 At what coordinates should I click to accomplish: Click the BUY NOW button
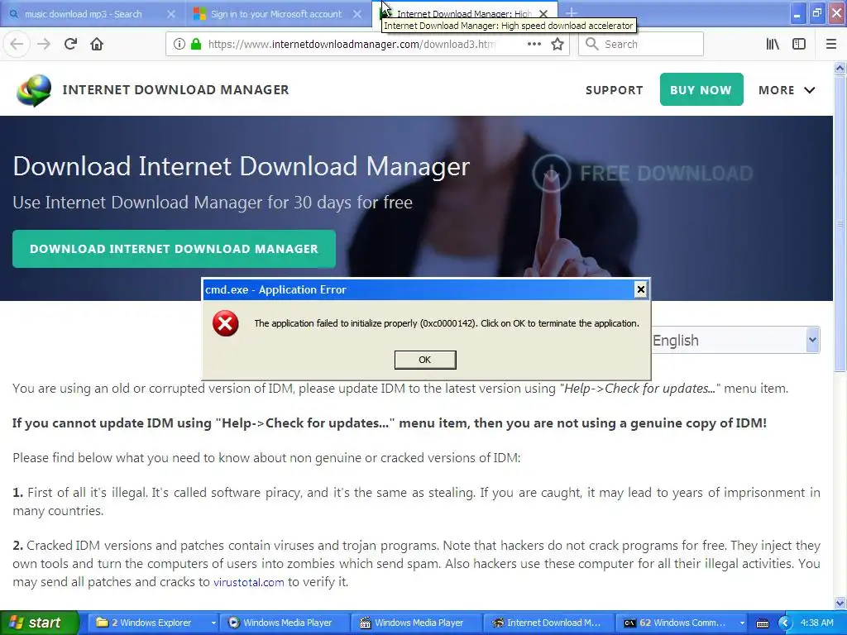coord(701,89)
